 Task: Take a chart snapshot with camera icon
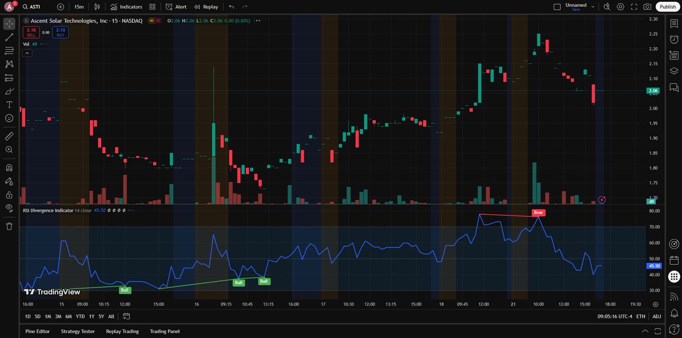(x=647, y=7)
